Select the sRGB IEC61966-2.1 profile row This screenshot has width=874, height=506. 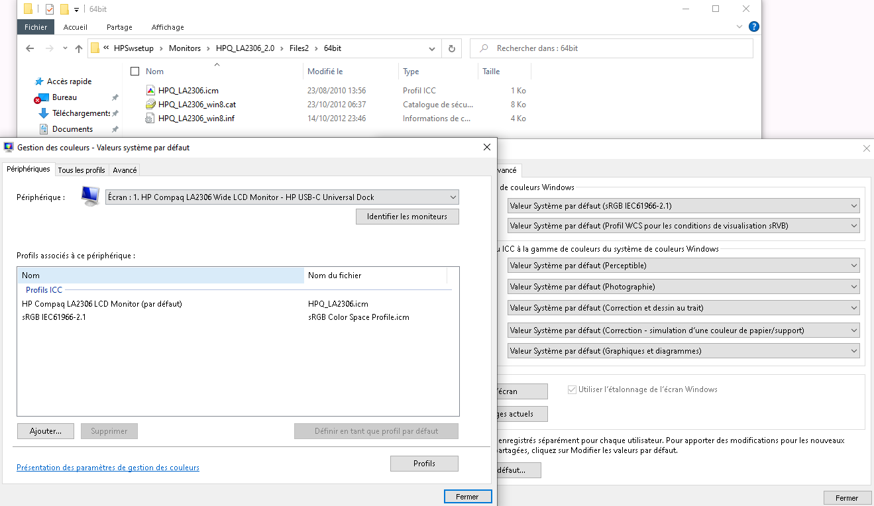[54, 317]
